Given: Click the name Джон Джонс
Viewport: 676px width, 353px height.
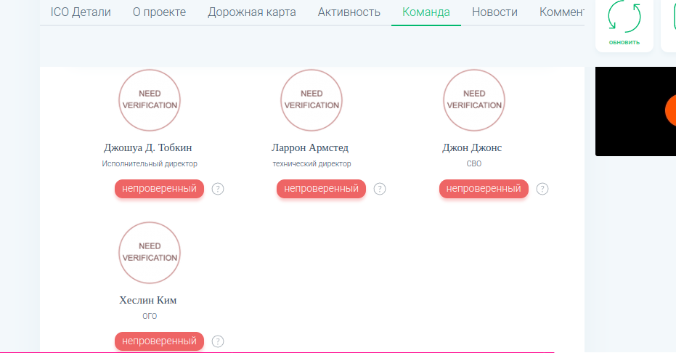Looking at the screenshot, I should tap(472, 148).
